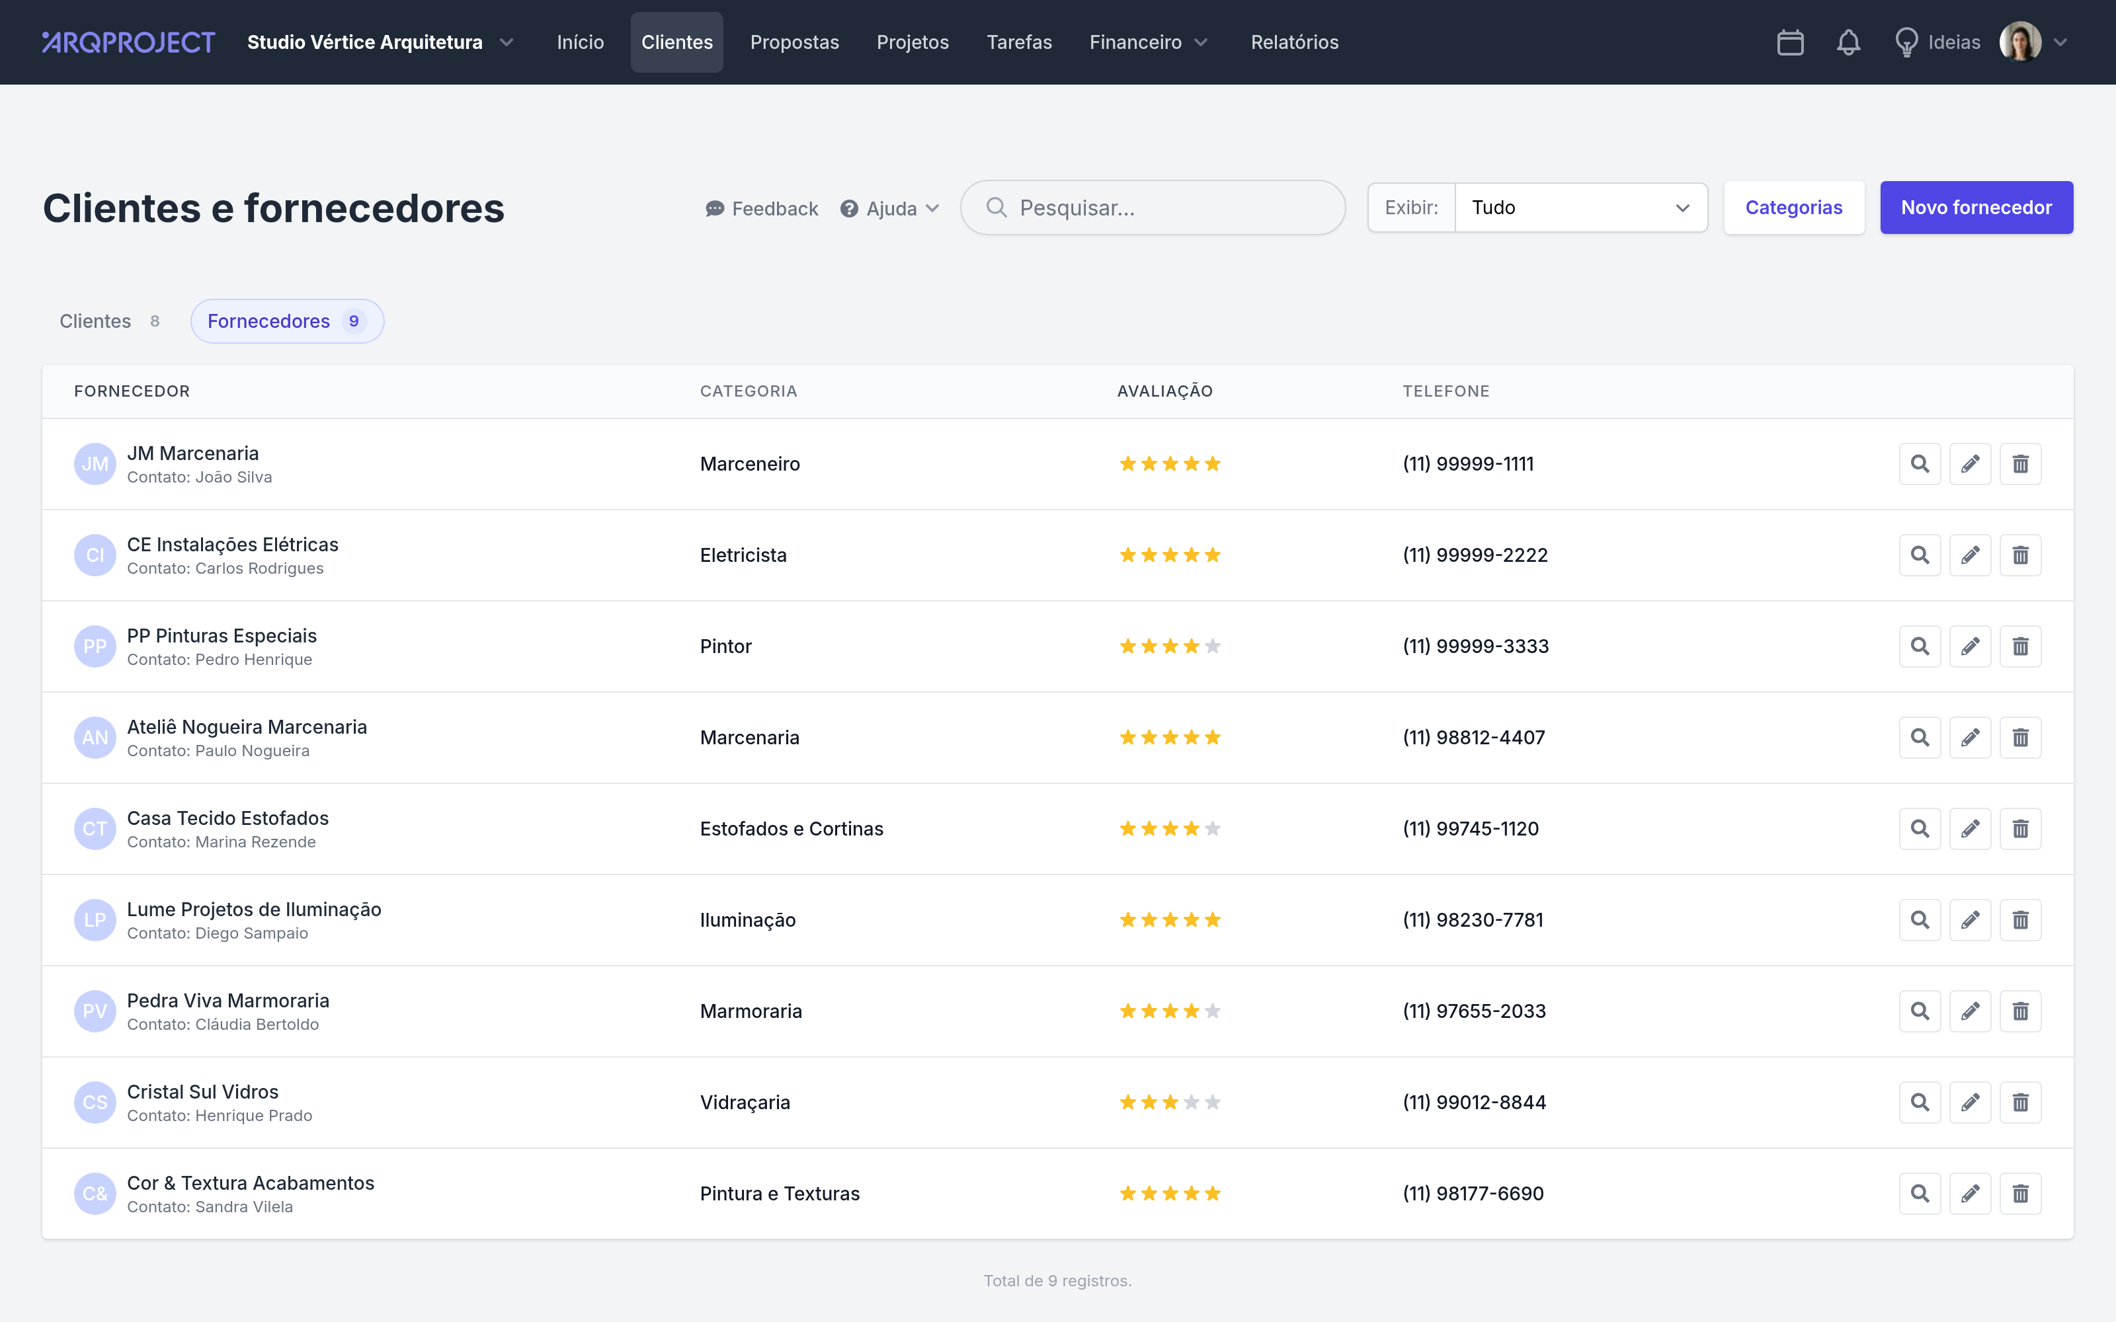Screen dimensions: 2116x1322
Task: Delete Cristal Sul Vidros supplier
Action: 2020,1103
